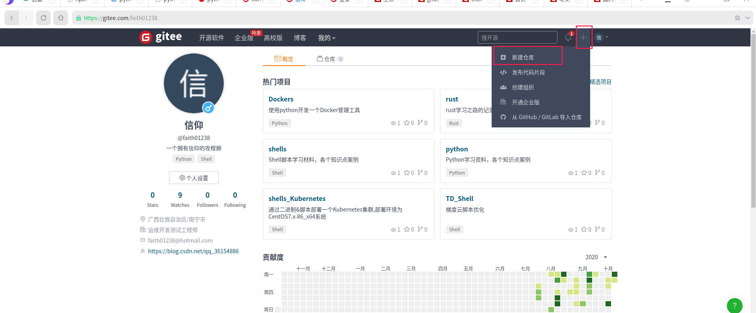Open 开源软件 in navigation bar
Screen dimensions: 756x313
212,38
